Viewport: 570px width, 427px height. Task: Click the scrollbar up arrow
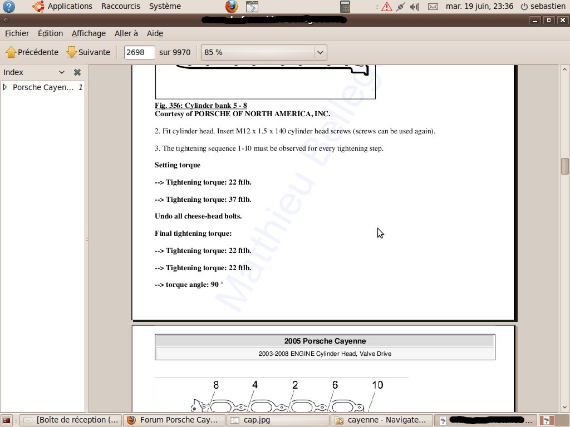click(x=564, y=69)
